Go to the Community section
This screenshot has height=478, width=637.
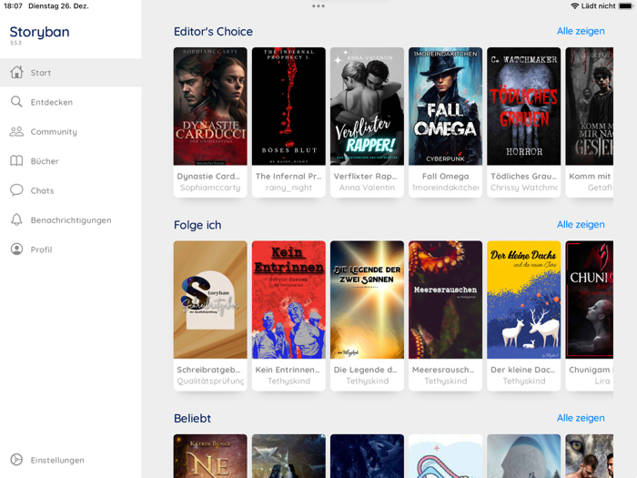click(71, 132)
